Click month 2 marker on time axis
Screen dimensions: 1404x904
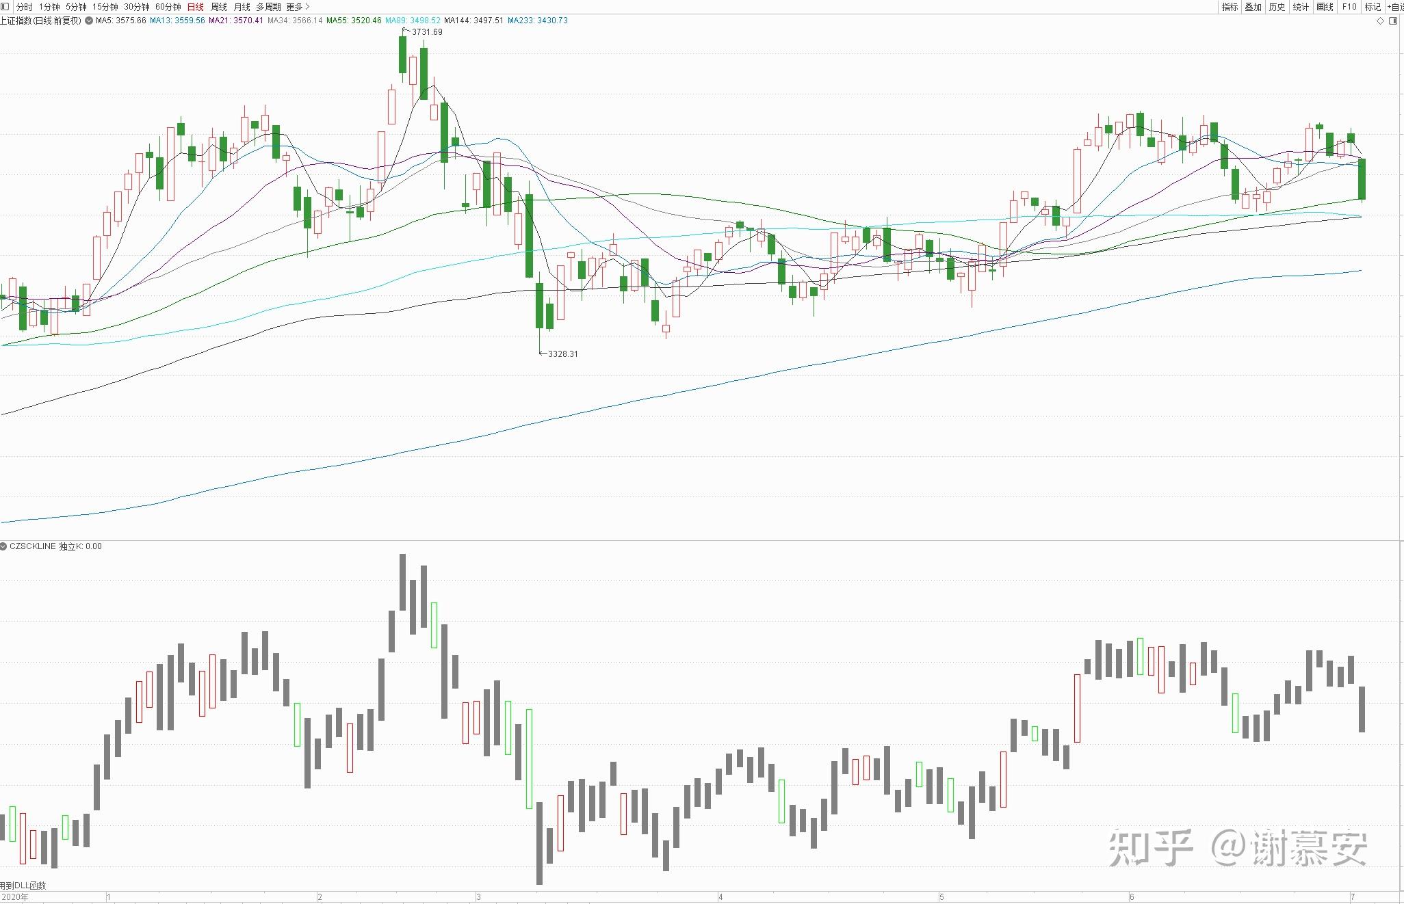(x=320, y=897)
